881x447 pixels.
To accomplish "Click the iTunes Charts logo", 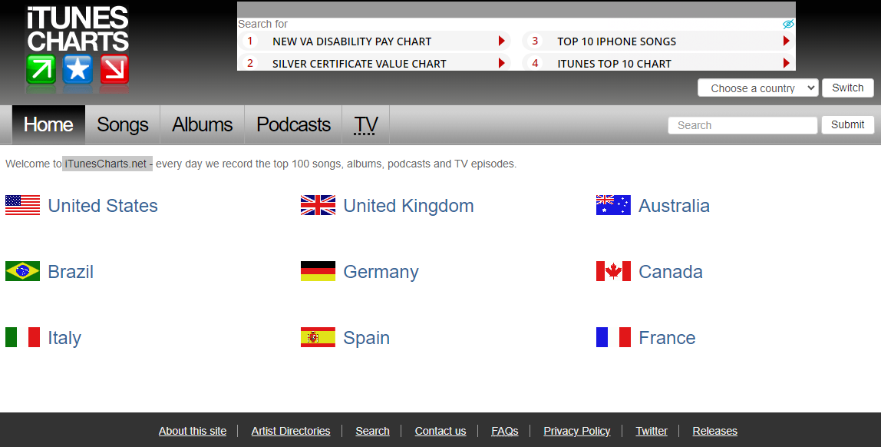I will click(78, 48).
